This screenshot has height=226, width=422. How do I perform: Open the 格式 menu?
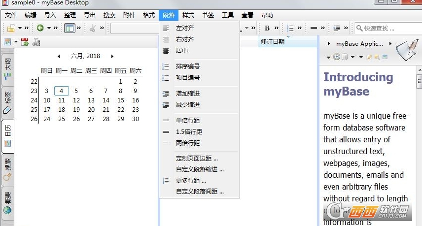pyautogui.click(x=149, y=15)
